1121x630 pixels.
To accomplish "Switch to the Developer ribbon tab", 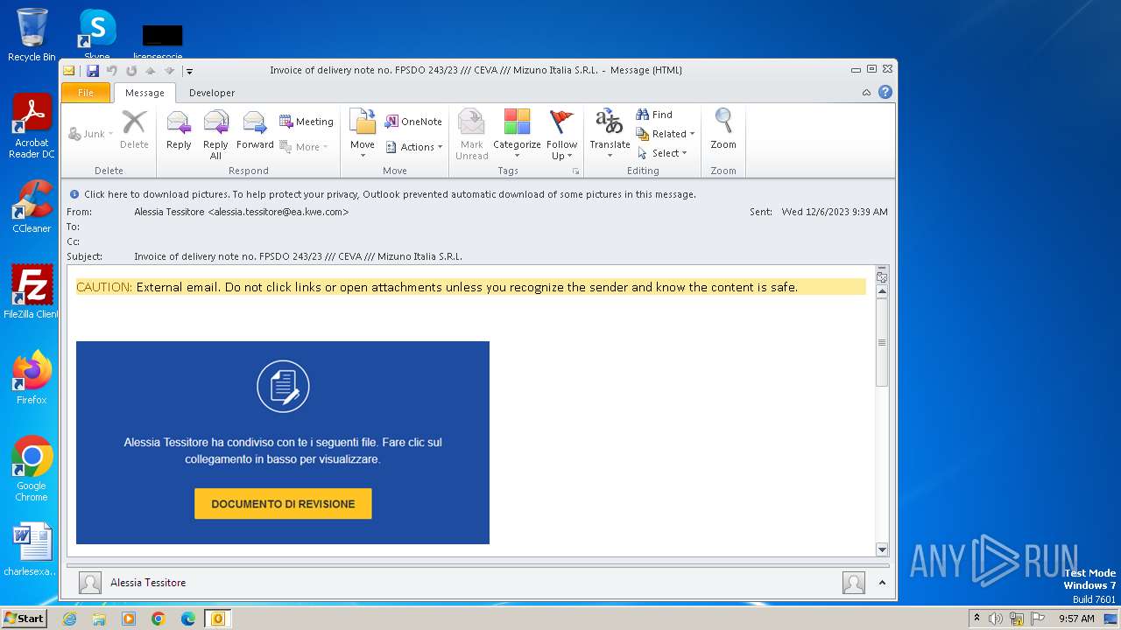I will coord(212,93).
